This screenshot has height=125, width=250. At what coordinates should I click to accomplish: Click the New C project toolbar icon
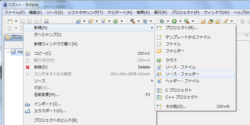[x=78, y=21]
